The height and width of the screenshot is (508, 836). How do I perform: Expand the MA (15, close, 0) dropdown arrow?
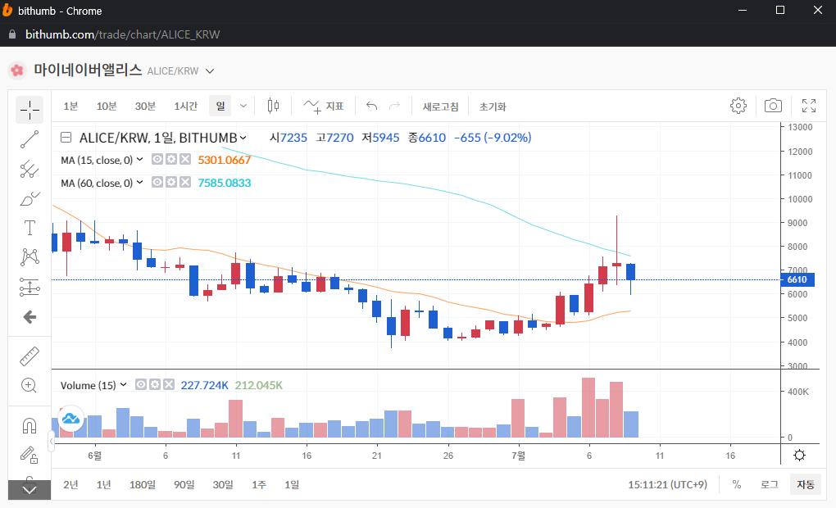(139, 159)
